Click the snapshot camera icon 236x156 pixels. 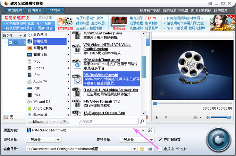click(x=195, y=118)
